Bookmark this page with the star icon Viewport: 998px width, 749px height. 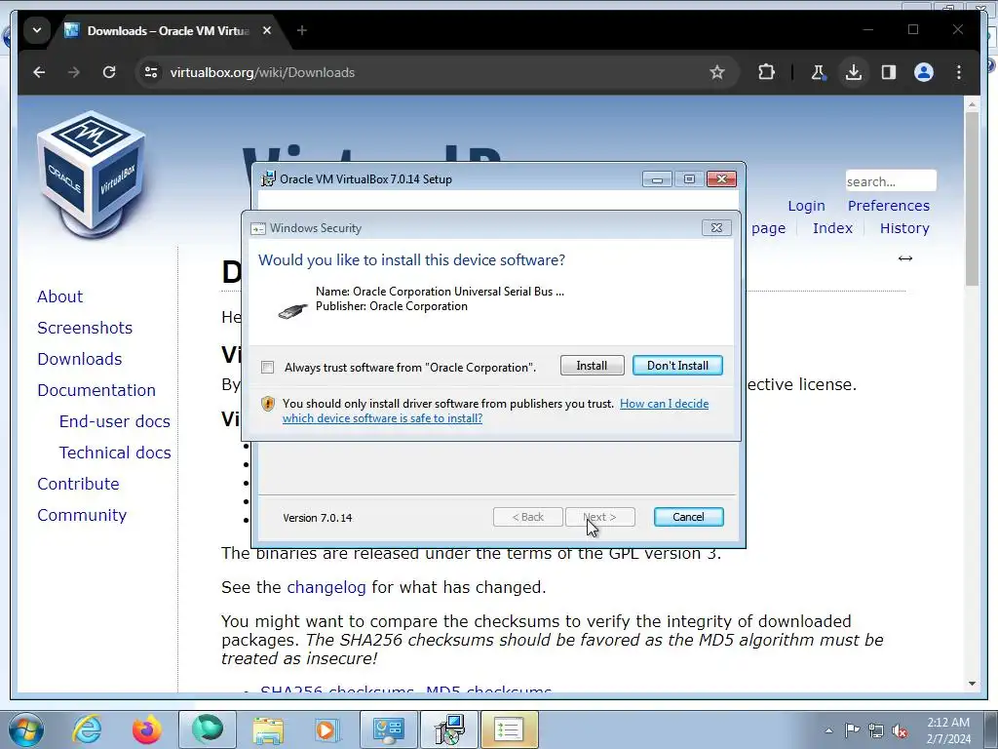[x=717, y=72]
